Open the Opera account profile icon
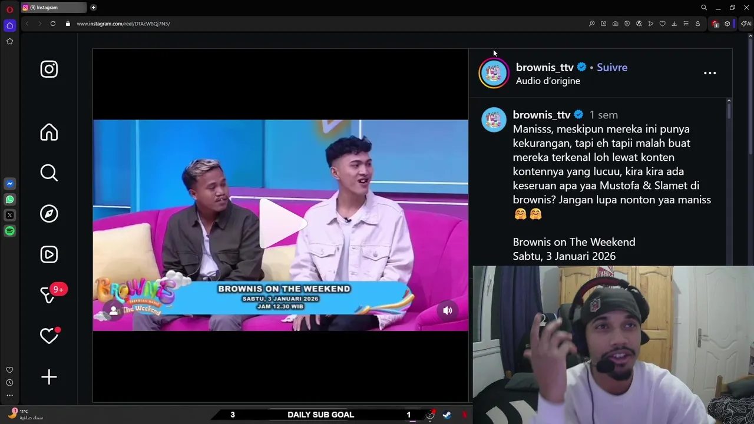The image size is (754, 424). [698, 24]
